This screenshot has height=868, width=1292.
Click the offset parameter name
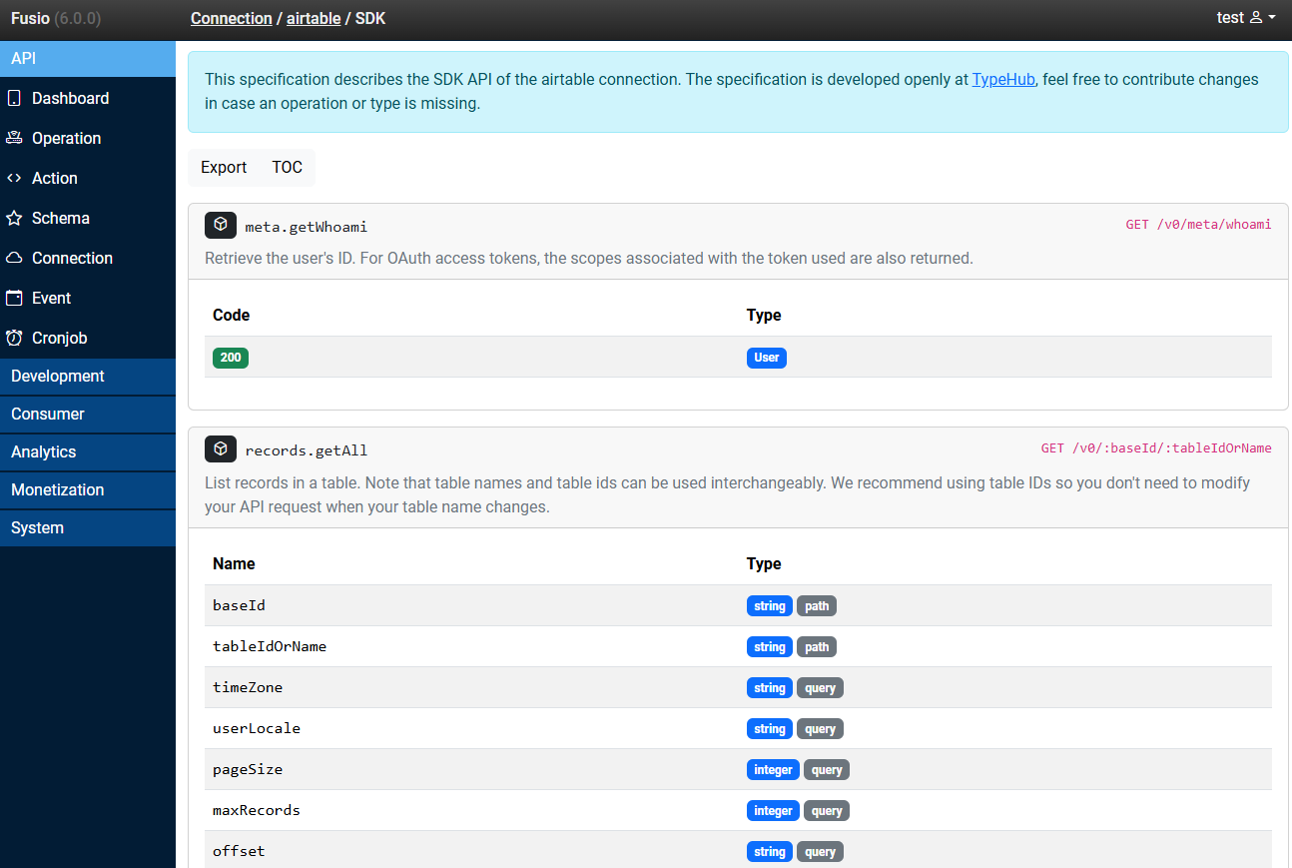(239, 851)
